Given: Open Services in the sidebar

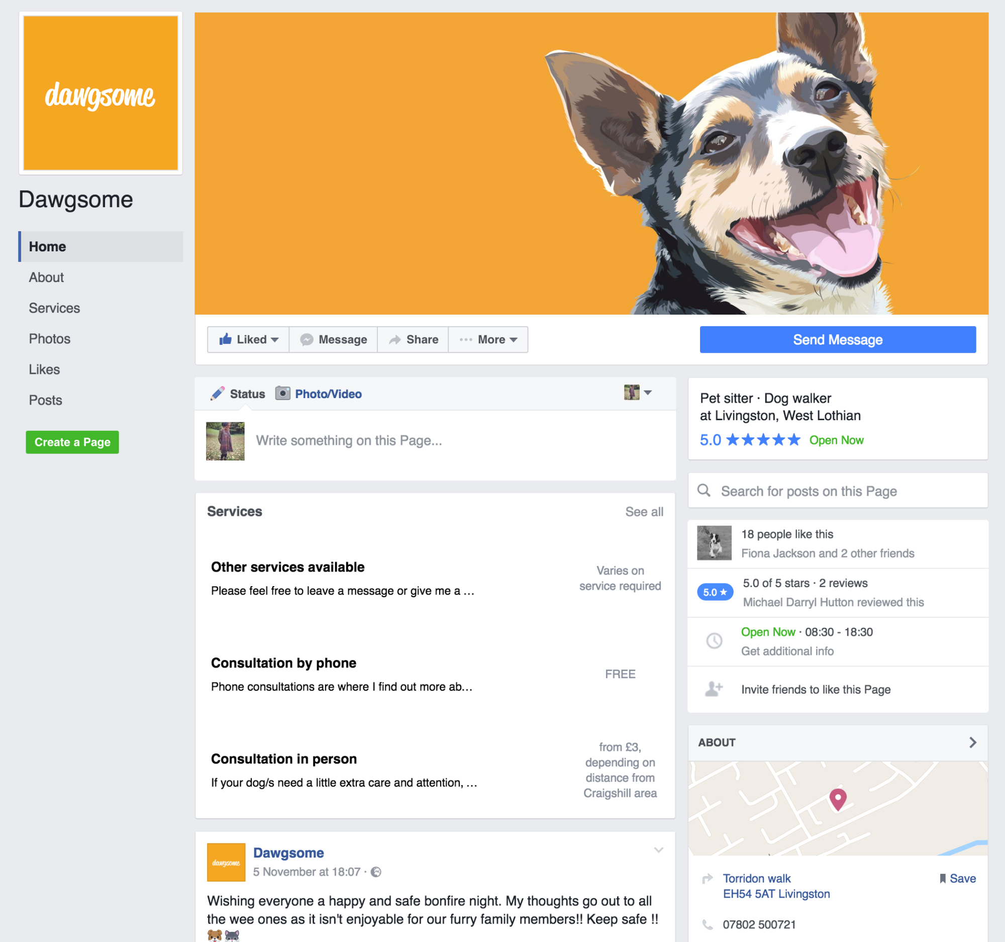Looking at the screenshot, I should (x=54, y=309).
